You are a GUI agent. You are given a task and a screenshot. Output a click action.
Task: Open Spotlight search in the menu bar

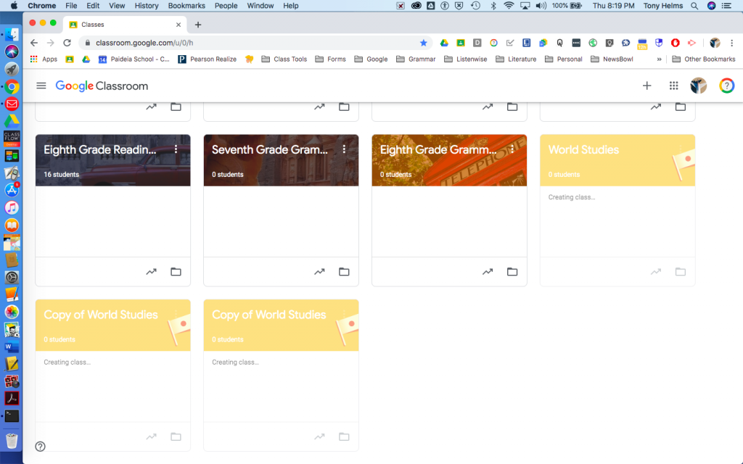pos(694,6)
